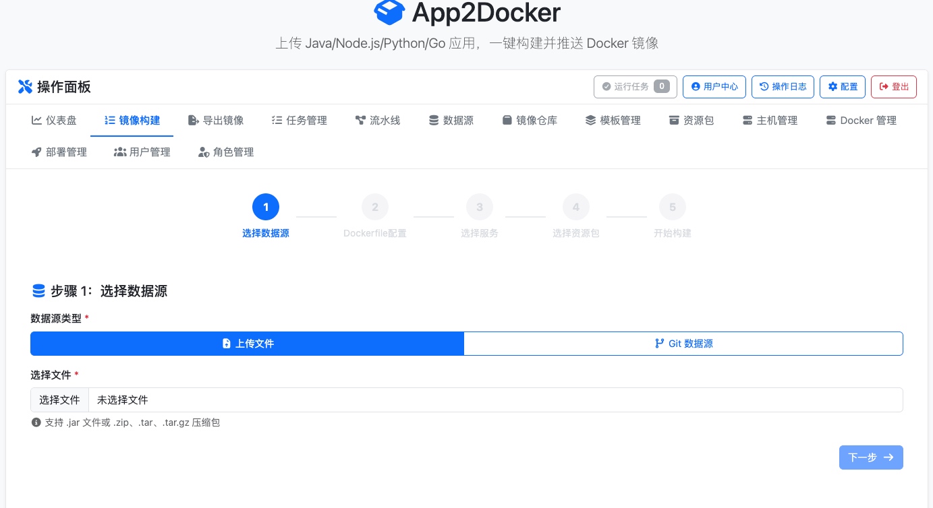This screenshot has width=933, height=508.
Task: Click the 0 count badge in 运行任务
Action: click(662, 86)
